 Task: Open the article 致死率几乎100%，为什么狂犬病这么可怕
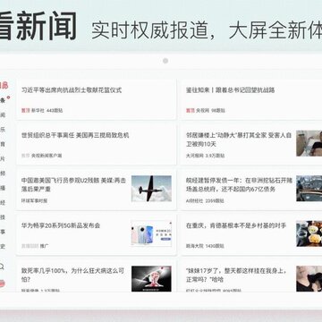coord(72,275)
